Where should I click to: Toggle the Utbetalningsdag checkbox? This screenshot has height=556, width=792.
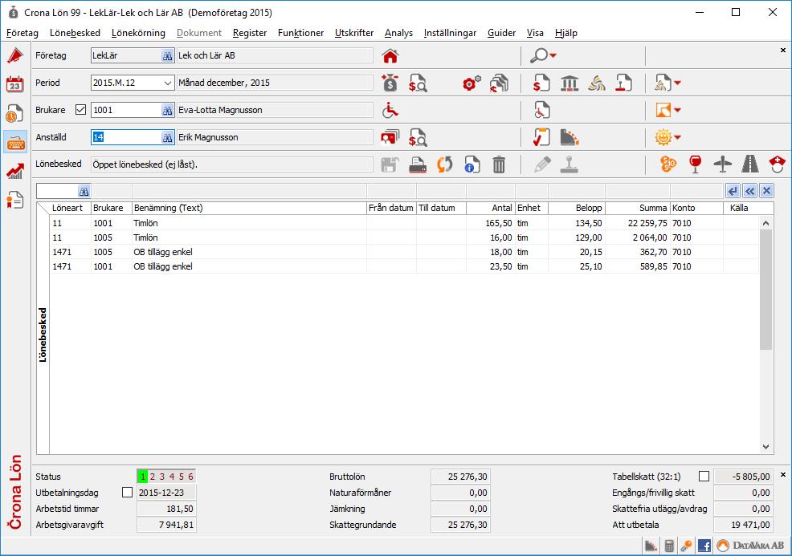coord(127,493)
